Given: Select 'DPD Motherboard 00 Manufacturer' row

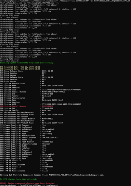Looking at the screenshot, I should tap(22, 121).
